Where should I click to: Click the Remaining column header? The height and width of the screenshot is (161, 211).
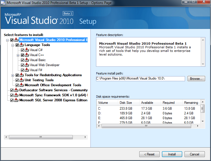coord(191,103)
